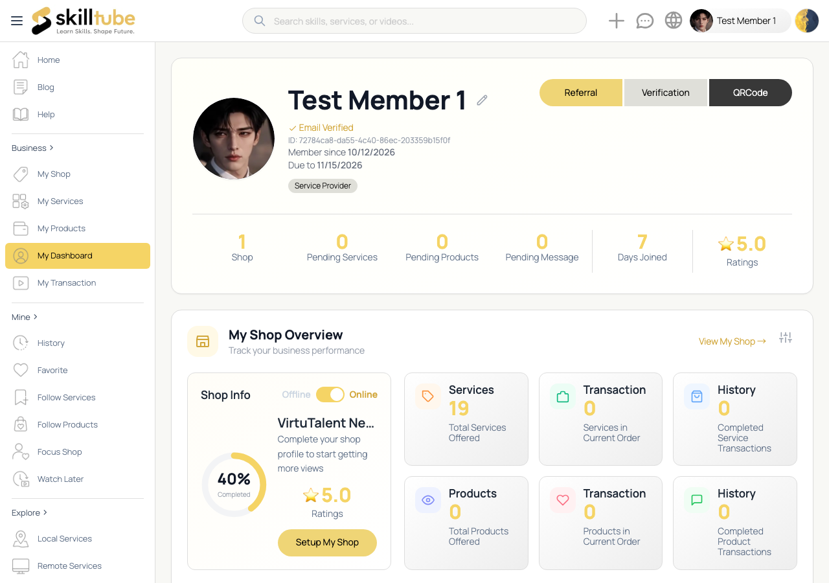
Task: Switch to the QRCode tab
Action: [x=751, y=93]
